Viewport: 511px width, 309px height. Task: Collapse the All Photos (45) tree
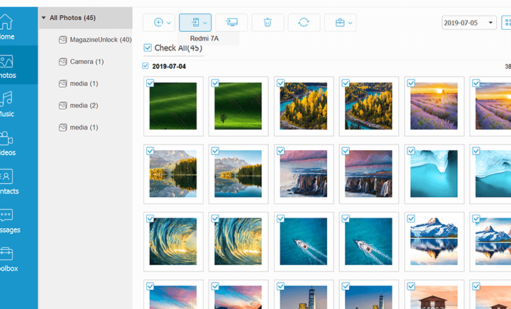[x=43, y=18]
